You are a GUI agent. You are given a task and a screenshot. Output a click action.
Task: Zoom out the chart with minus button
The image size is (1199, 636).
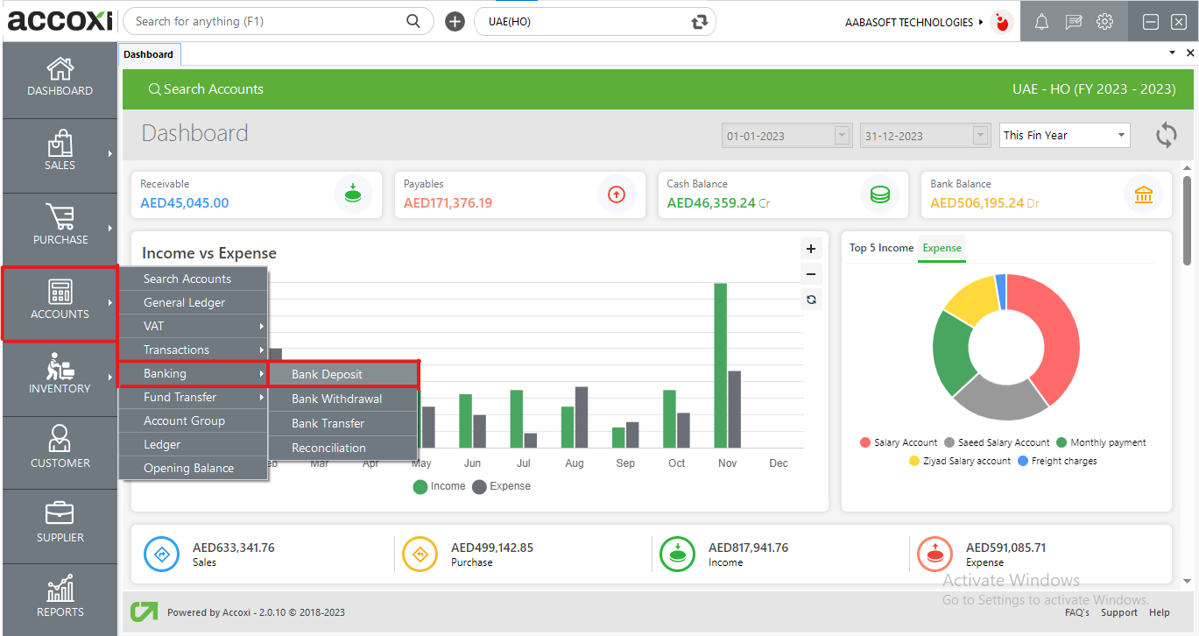pyautogui.click(x=811, y=274)
